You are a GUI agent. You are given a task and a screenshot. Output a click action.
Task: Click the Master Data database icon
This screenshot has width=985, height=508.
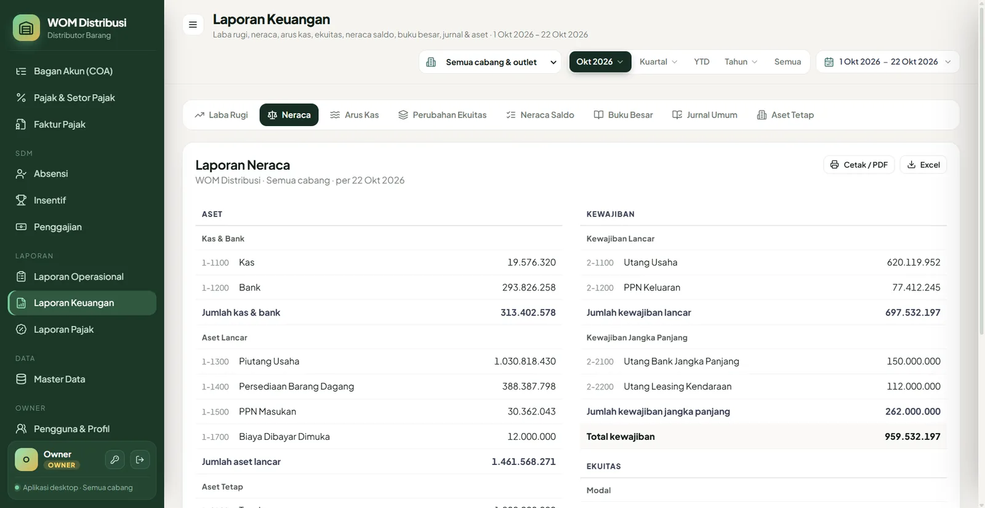21,379
